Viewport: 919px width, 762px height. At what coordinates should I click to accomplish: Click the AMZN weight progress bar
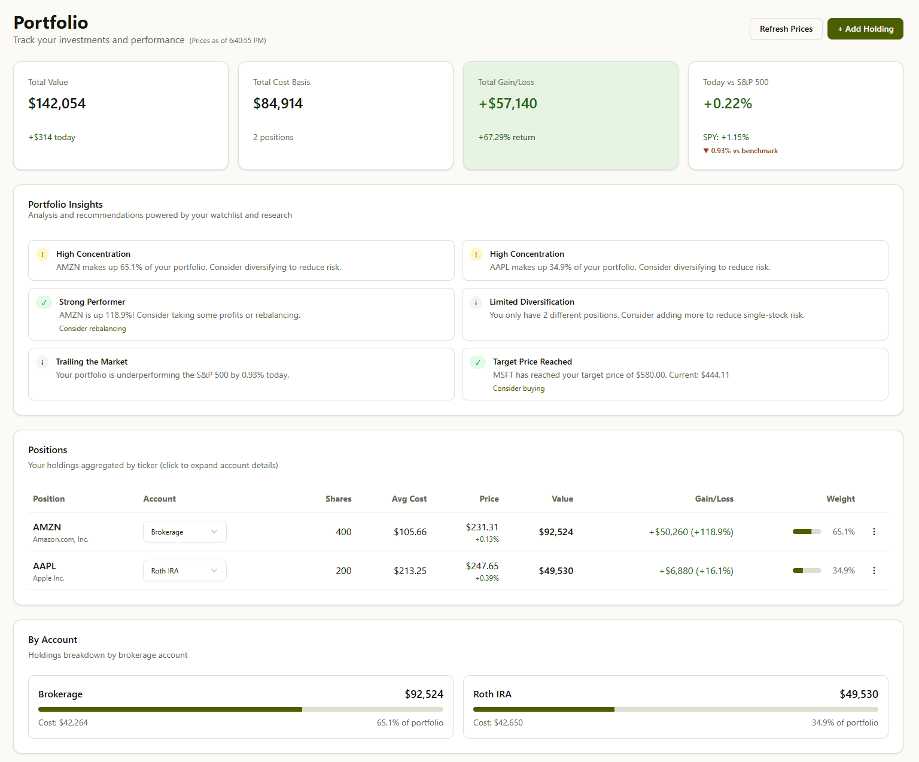[807, 532]
